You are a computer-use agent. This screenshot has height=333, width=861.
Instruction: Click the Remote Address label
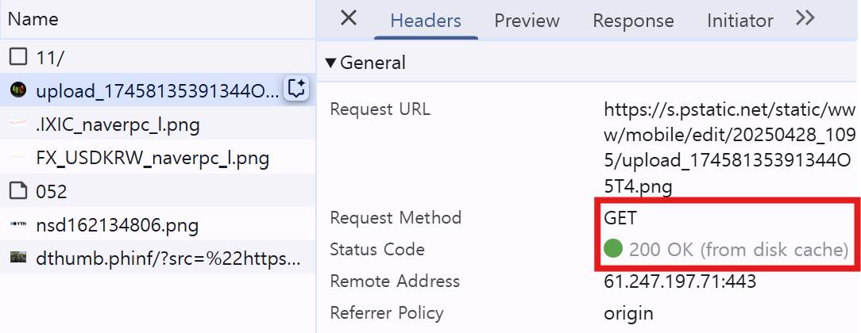coord(395,281)
